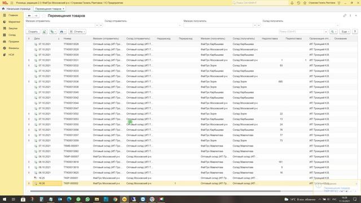Go forward with the right arrow button
This screenshot has height=203, width=361.
[x=36, y=16]
